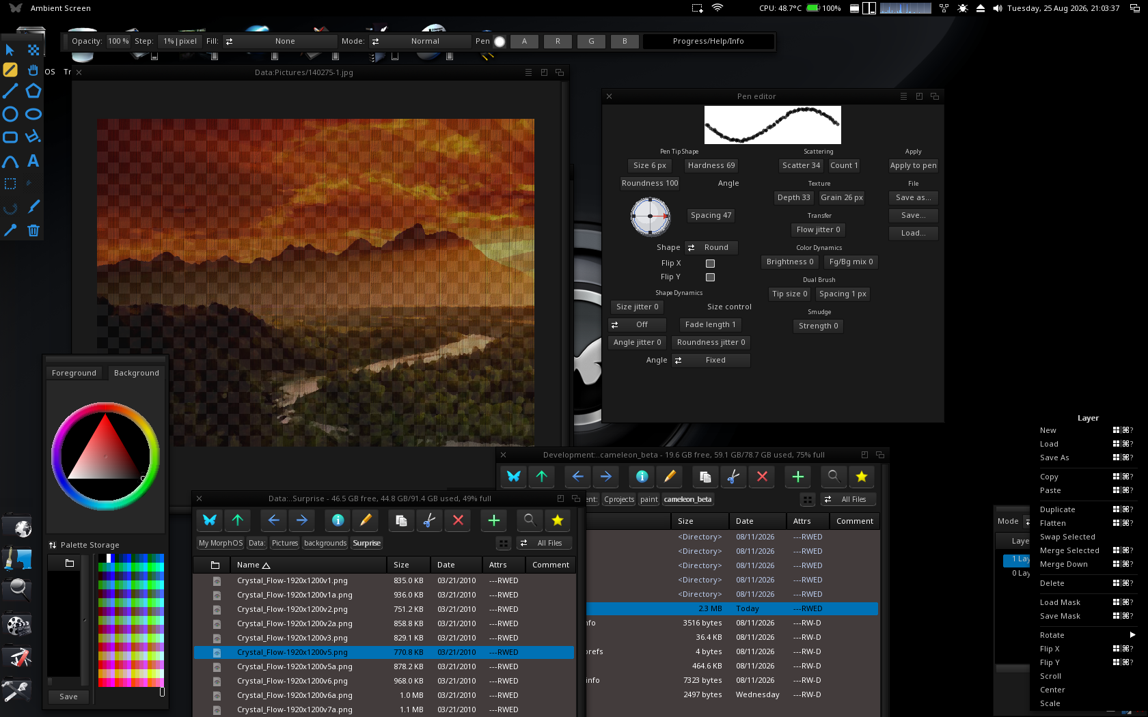Open Angle dropdown set to Fixed
The width and height of the screenshot is (1148, 717).
(x=711, y=361)
